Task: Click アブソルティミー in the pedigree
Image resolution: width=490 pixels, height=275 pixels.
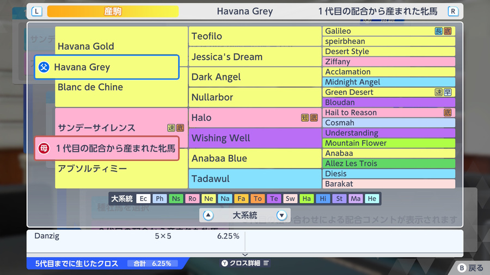Action: [x=93, y=168]
